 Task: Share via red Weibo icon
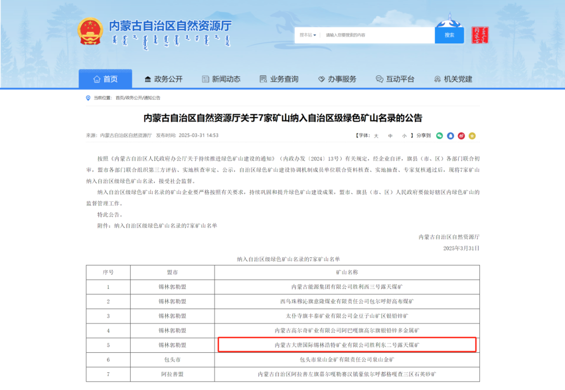tap(461, 136)
